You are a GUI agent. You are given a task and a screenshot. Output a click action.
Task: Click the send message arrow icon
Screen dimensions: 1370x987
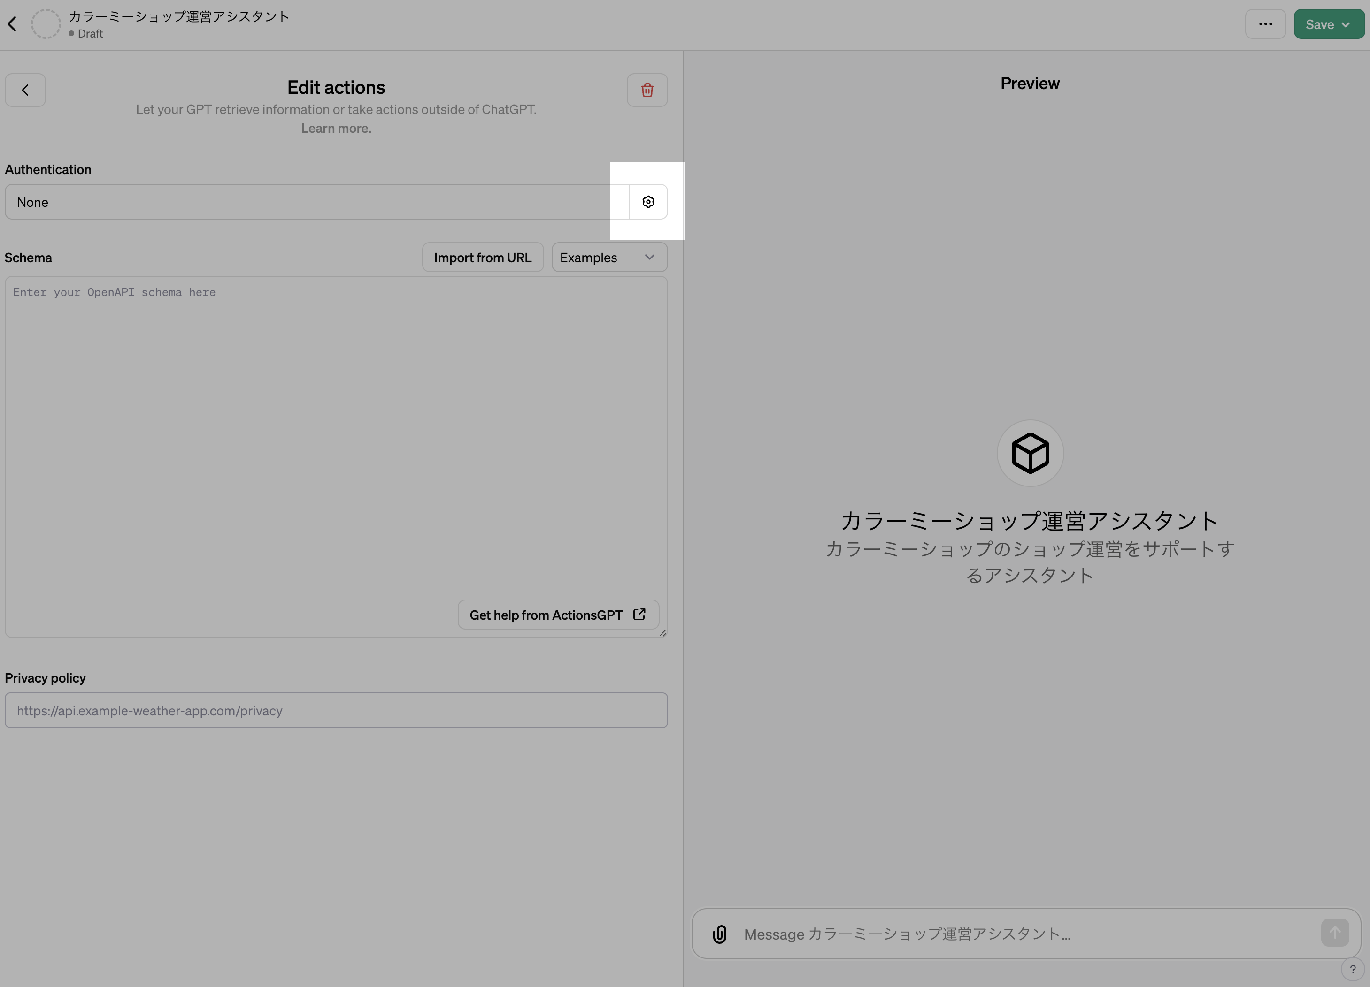coord(1334,932)
